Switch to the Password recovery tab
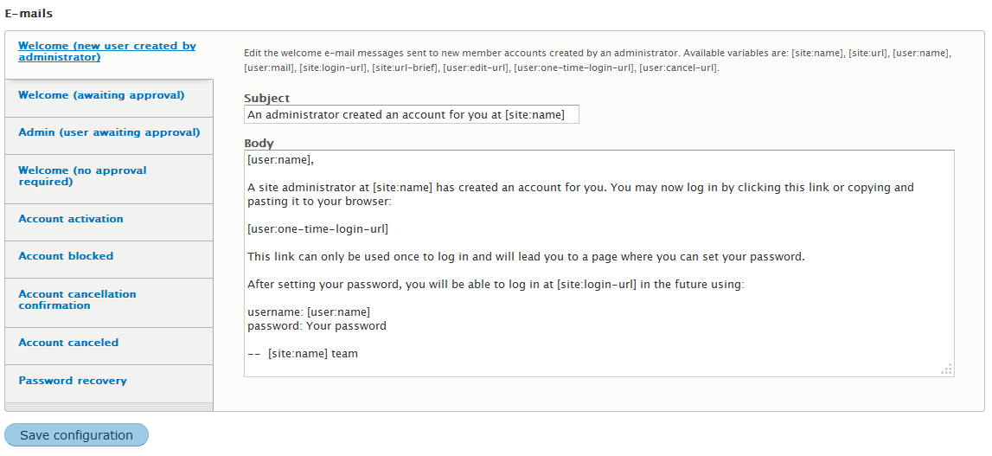 [x=73, y=381]
